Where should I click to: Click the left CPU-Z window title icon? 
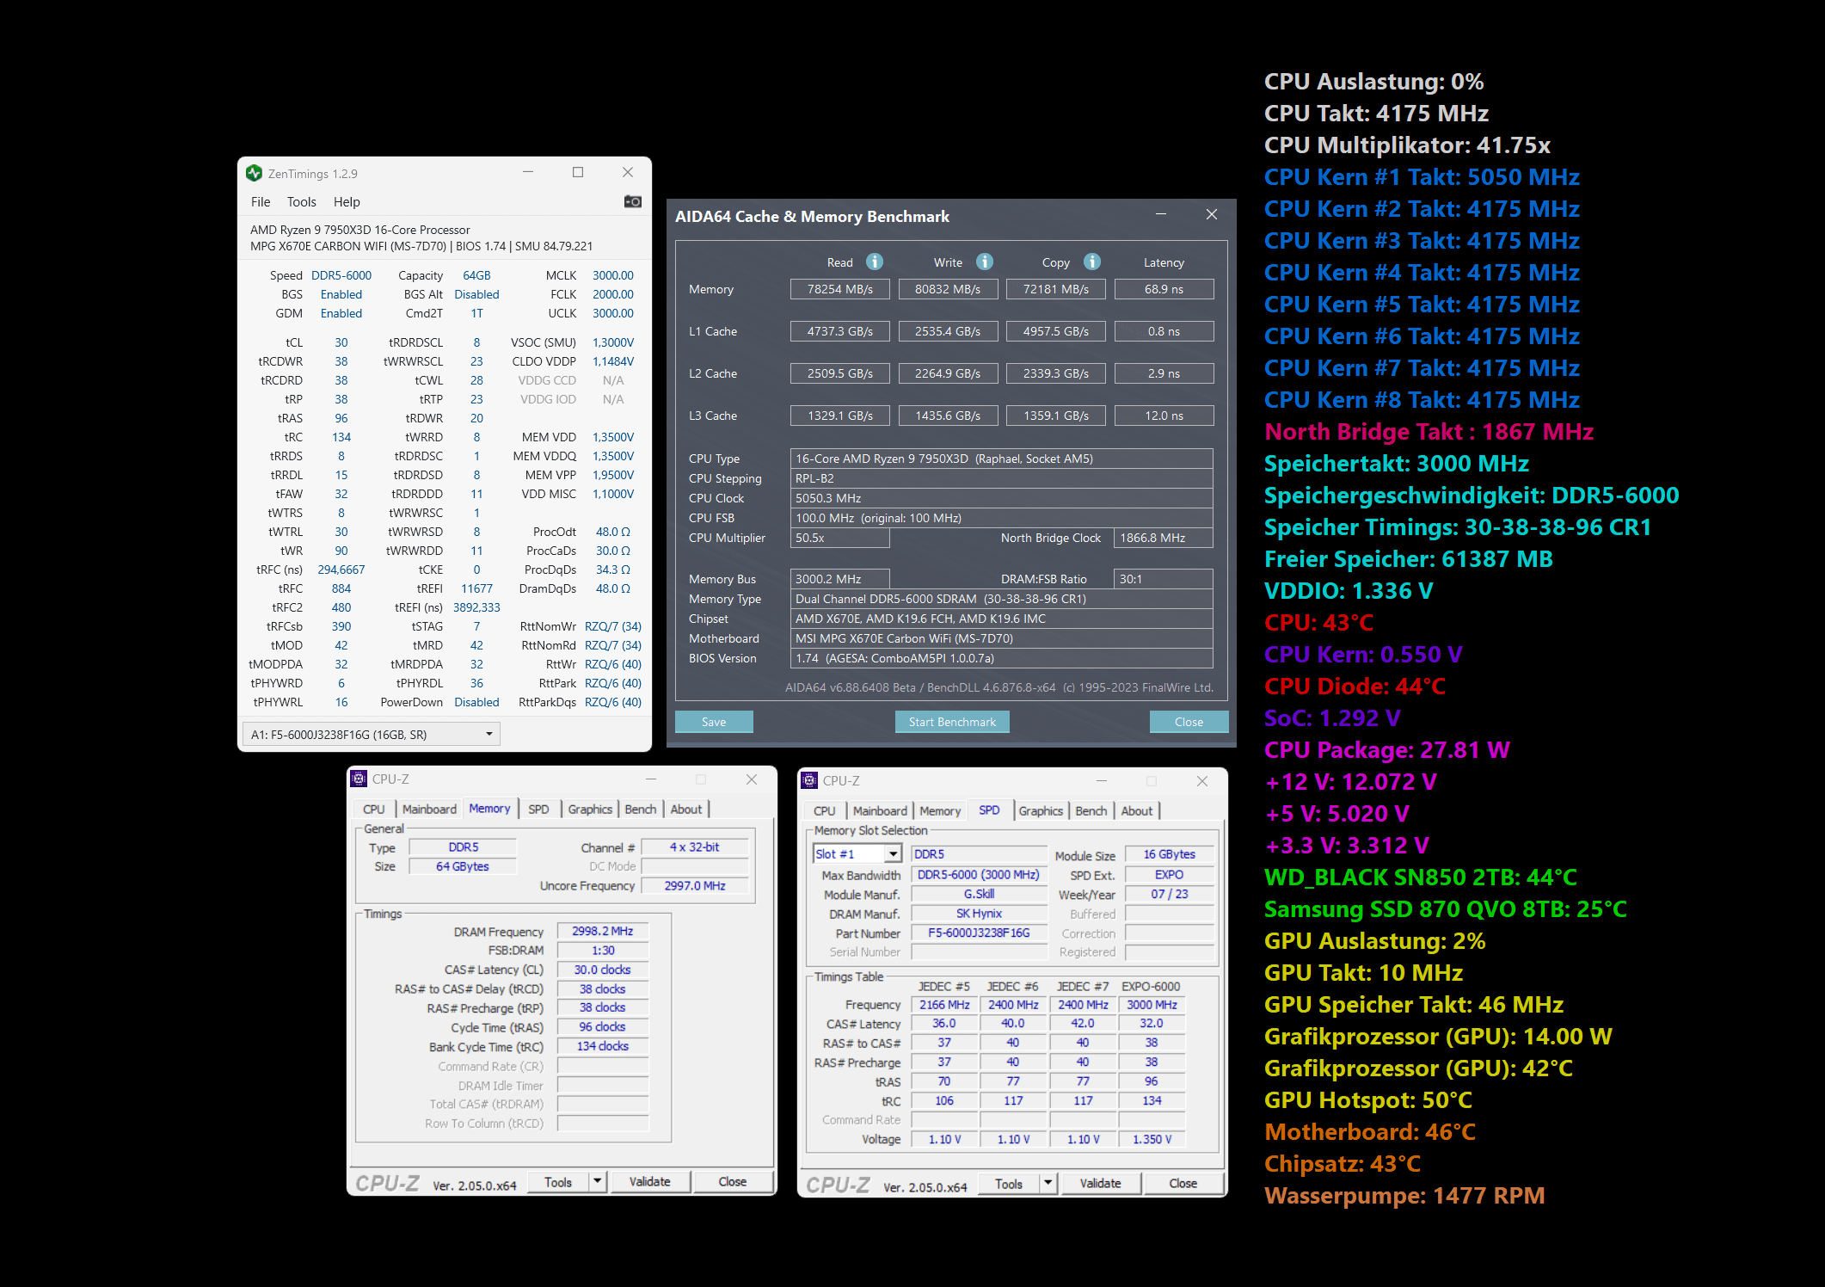(x=359, y=779)
